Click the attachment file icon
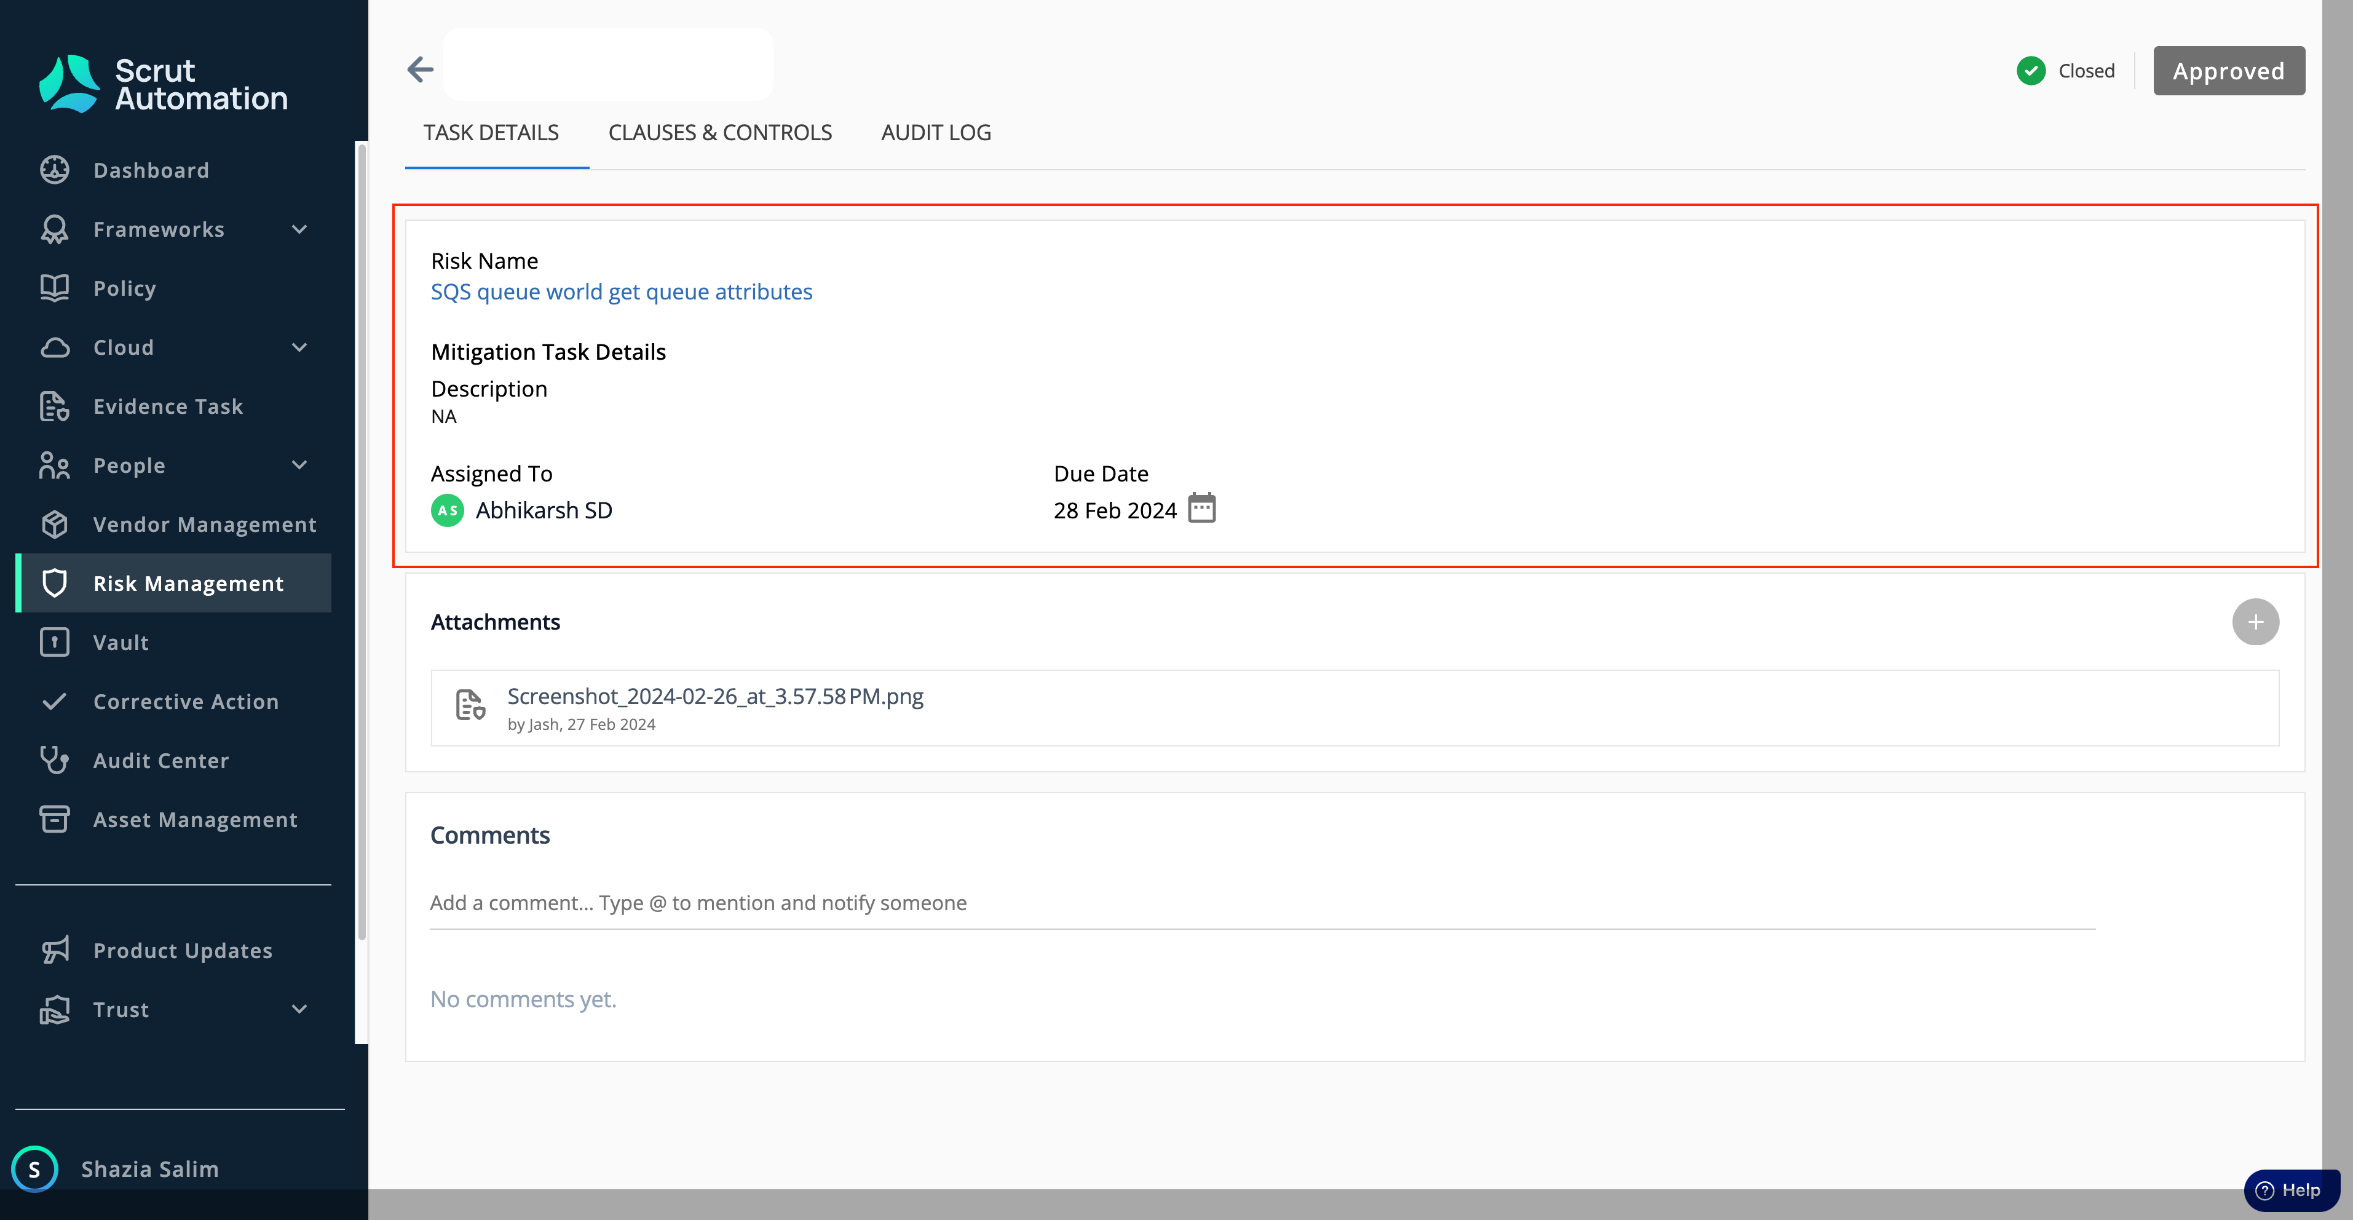This screenshot has width=2353, height=1220. click(x=470, y=705)
